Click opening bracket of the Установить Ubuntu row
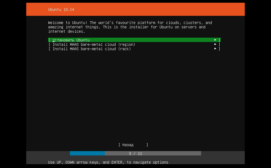 coord(49,40)
